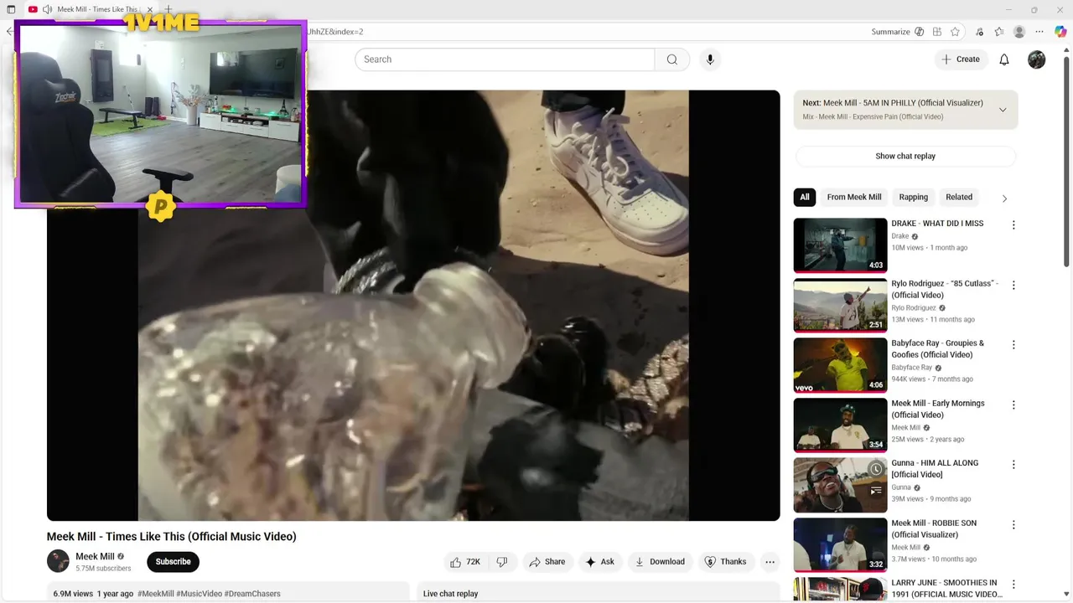The image size is (1073, 603).
Task: Share this video
Action: tap(547, 562)
